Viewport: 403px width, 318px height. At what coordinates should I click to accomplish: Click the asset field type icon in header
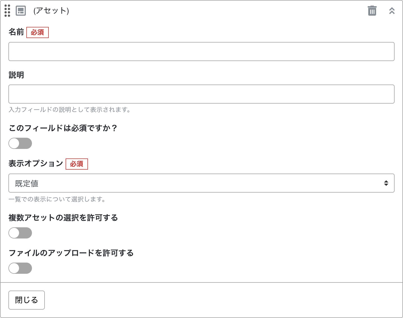click(20, 11)
